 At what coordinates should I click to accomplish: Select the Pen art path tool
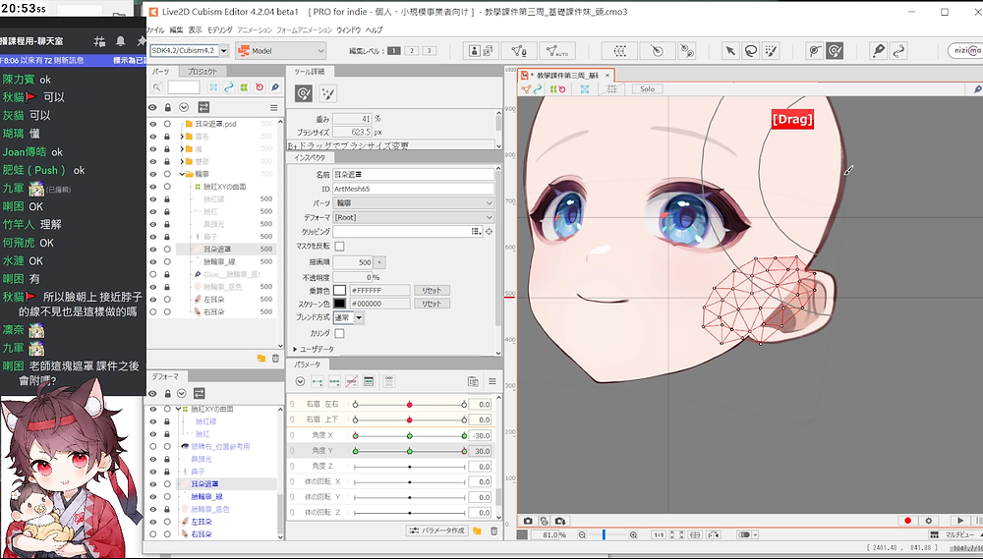coord(879,51)
